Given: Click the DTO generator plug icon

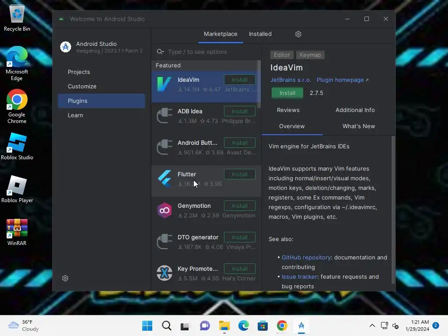Looking at the screenshot, I should click(164, 241).
